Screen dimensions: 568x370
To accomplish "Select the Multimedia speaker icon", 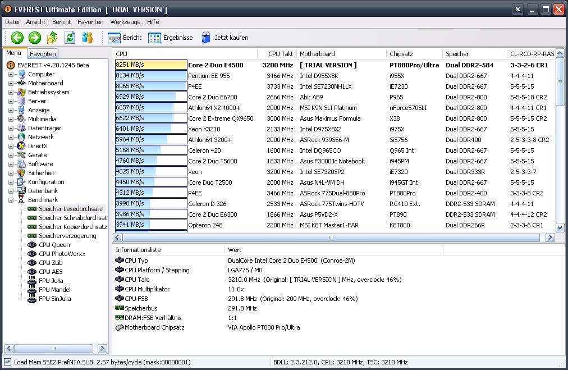I will pyautogui.click(x=22, y=119).
